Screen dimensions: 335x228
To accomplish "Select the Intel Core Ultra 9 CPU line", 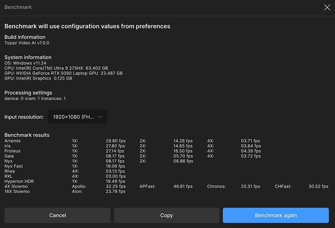I will (56, 68).
